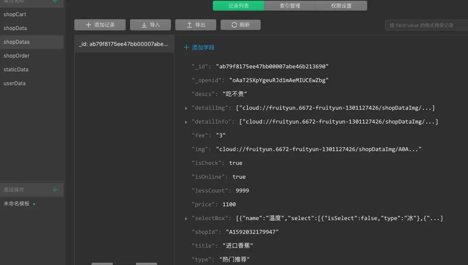Expand the "selectBox" array
This screenshot has height=265, width=468.
click(x=186, y=219)
